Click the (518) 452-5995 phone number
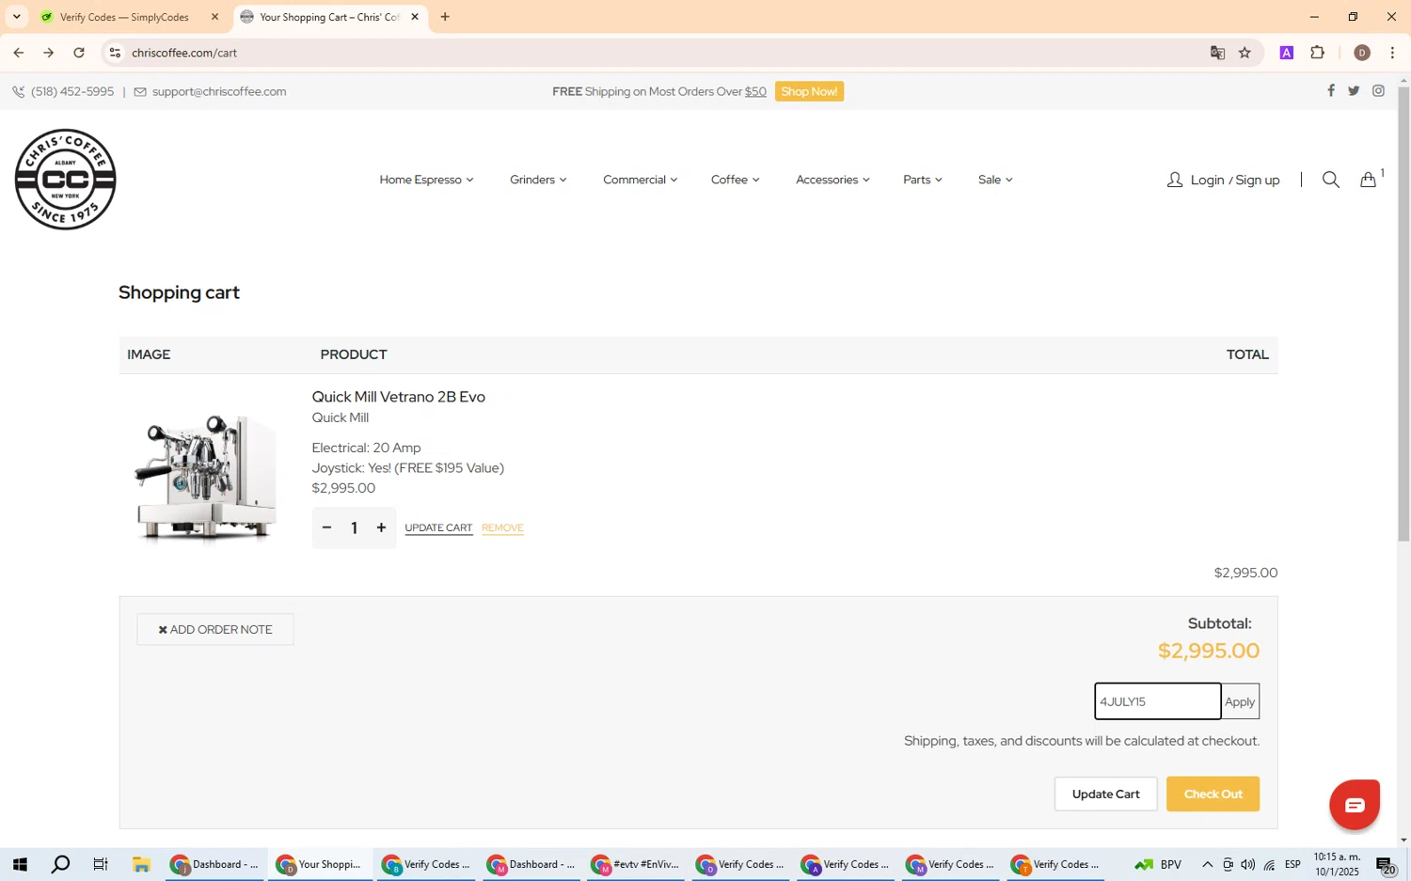 [x=72, y=91]
